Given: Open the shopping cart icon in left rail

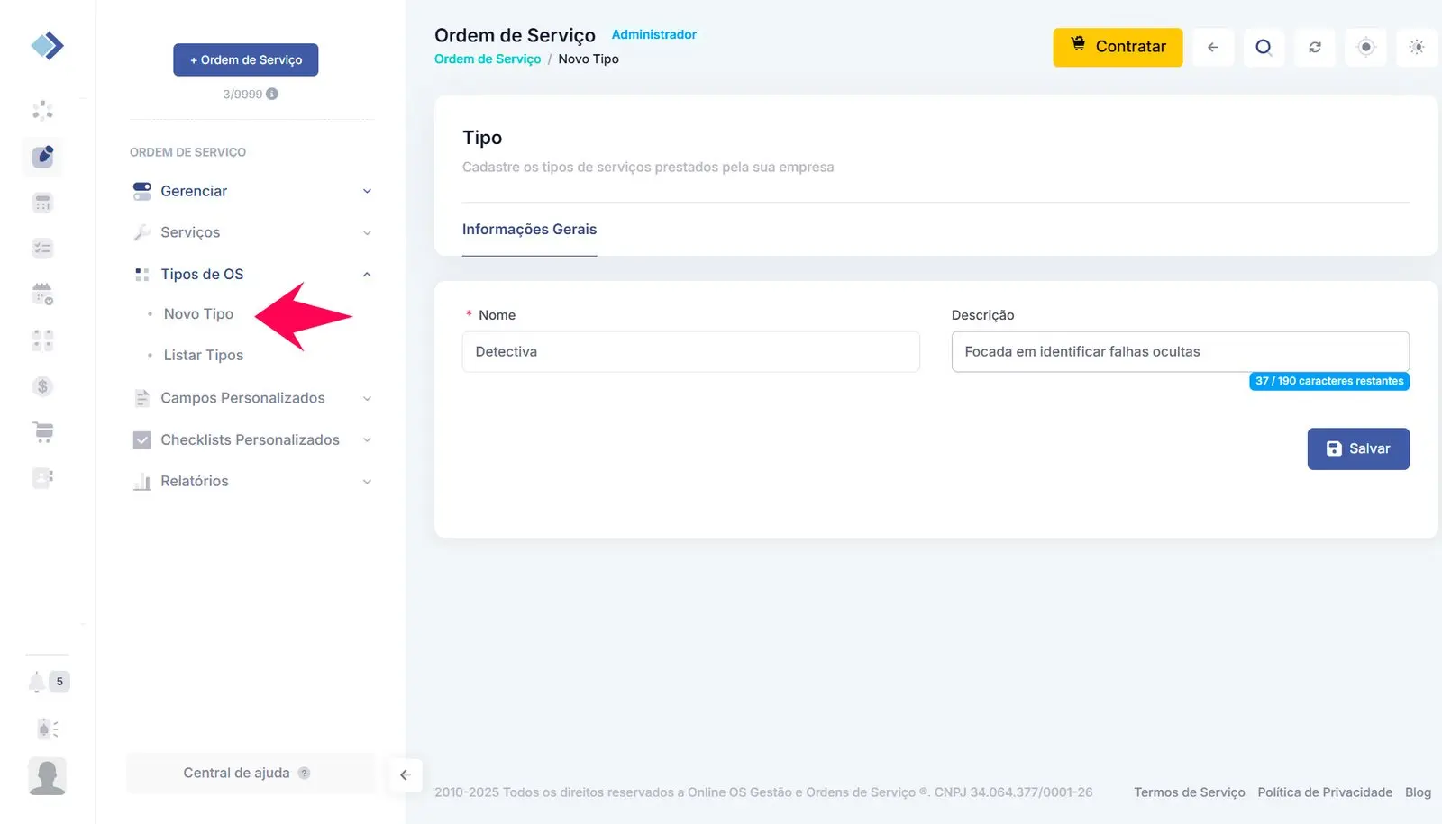Looking at the screenshot, I should [43, 432].
